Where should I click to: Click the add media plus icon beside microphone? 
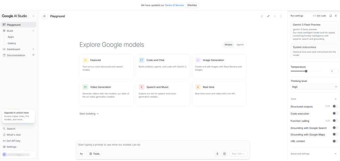[x=224, y=154]
